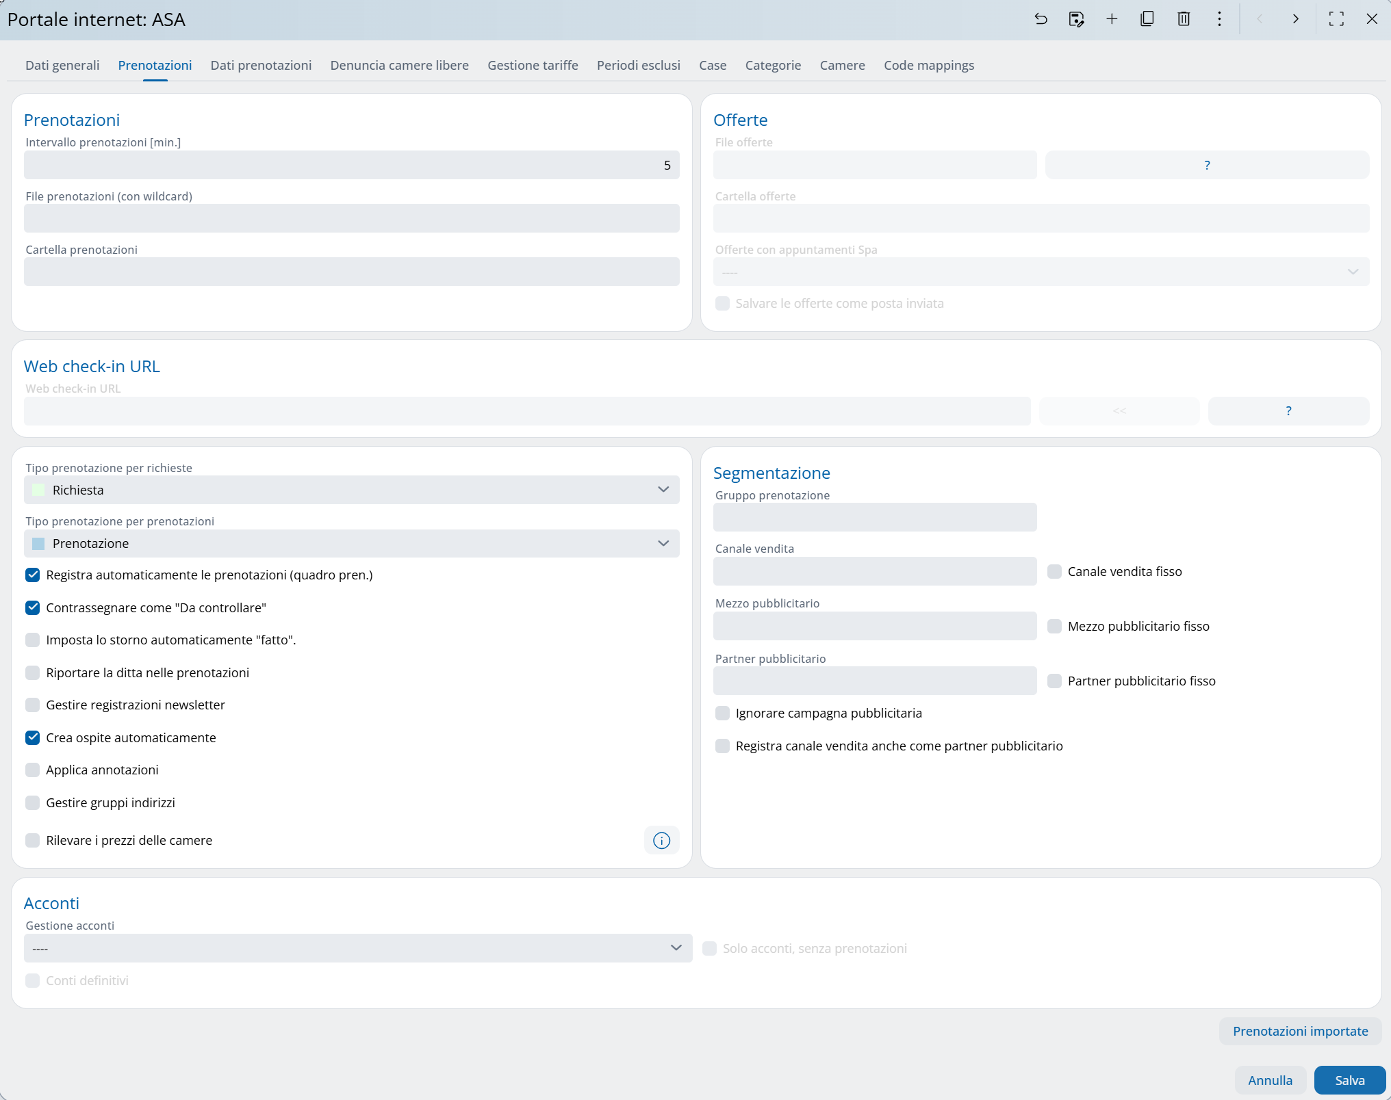Click info icon beside Rilevare i prezzi
The image size is (1391, 1100).
tap(661, 841)
